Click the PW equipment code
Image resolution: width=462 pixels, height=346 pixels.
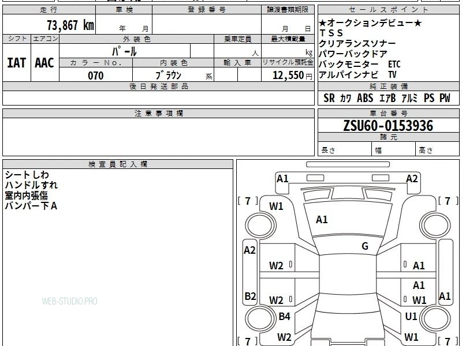(x=445, y=98)
